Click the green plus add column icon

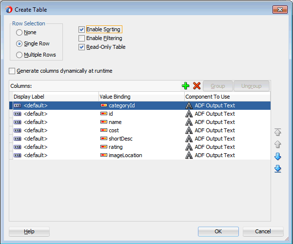point(186,86)
